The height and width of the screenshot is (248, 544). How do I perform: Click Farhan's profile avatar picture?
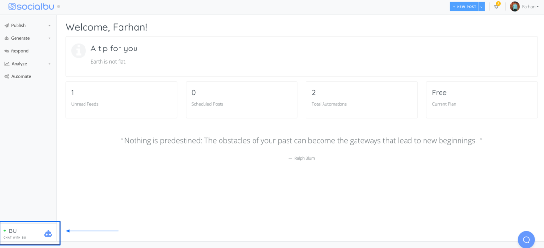pos(515,7)
